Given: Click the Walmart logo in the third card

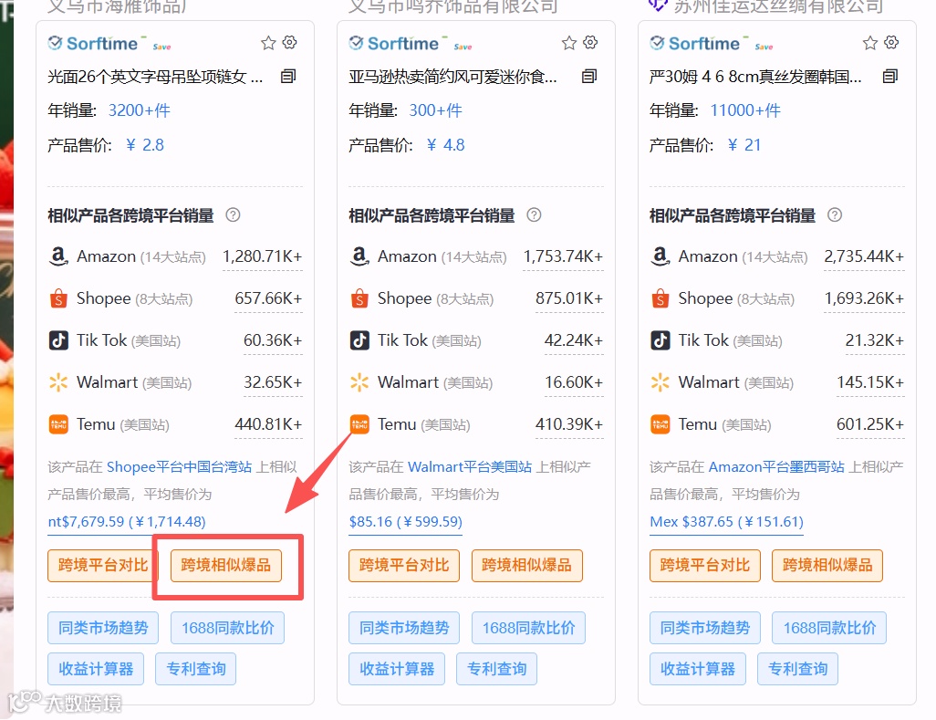Looking at the screenshot, I should point(660,382).
